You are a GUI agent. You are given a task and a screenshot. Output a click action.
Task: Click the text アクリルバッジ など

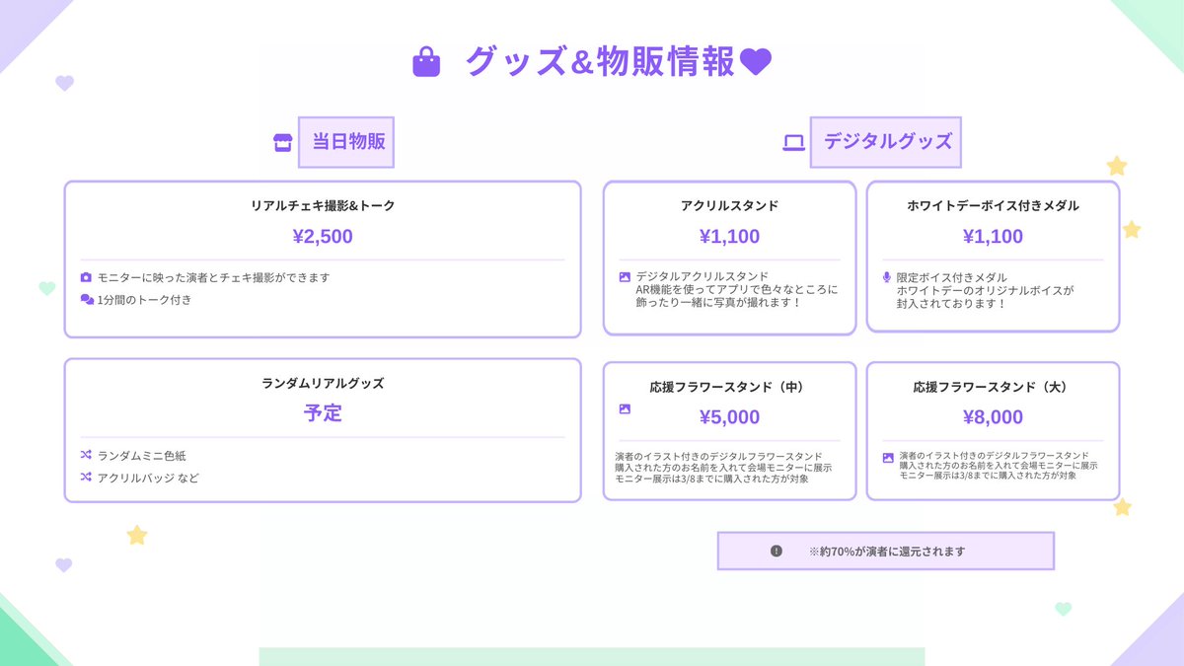pyautogui.click(x=148, y=477)
